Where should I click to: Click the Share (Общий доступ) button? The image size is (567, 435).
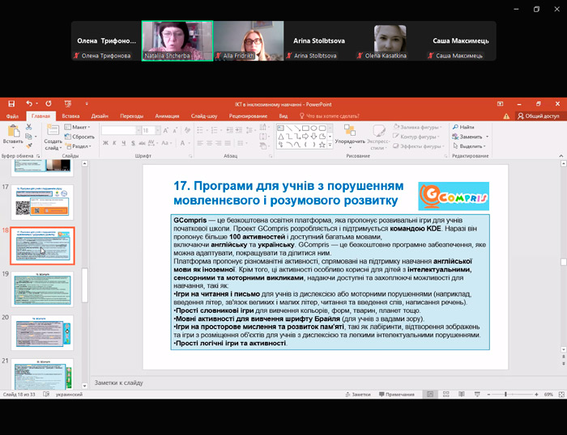point(539,116)
